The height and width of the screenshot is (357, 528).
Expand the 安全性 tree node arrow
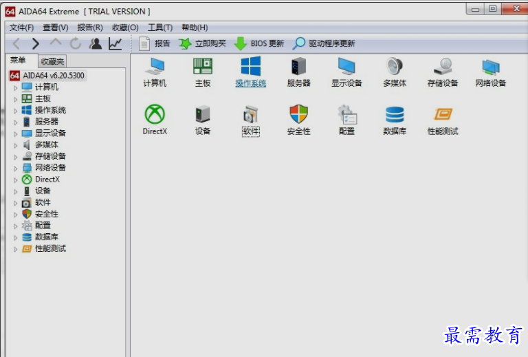pos(16,215)
